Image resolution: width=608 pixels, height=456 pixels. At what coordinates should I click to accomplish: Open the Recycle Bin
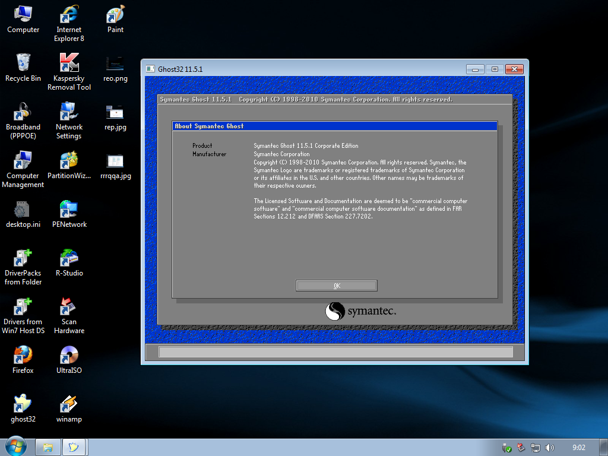pyautogui.click(x=23, y=68)
